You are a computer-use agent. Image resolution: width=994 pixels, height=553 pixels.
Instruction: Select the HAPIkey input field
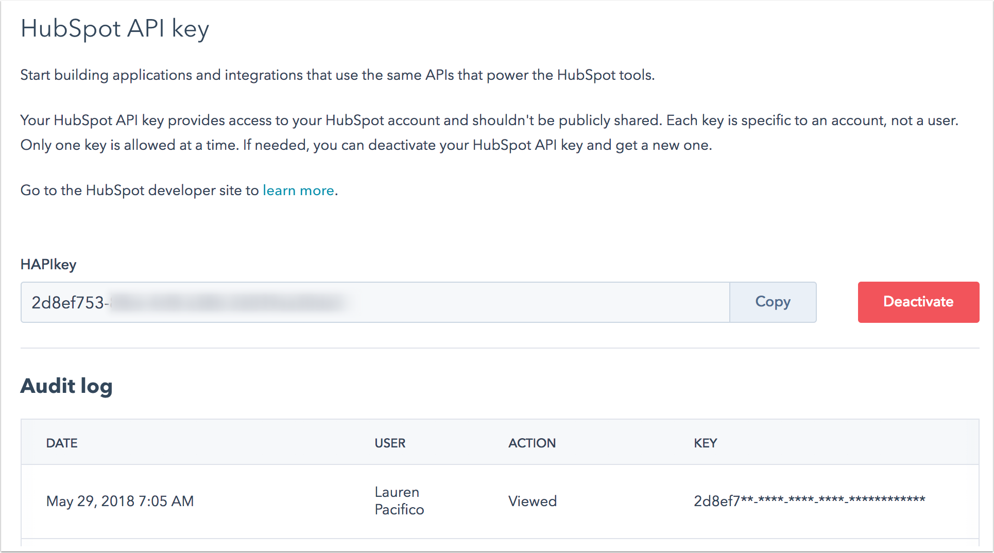[x=375, y=302]
